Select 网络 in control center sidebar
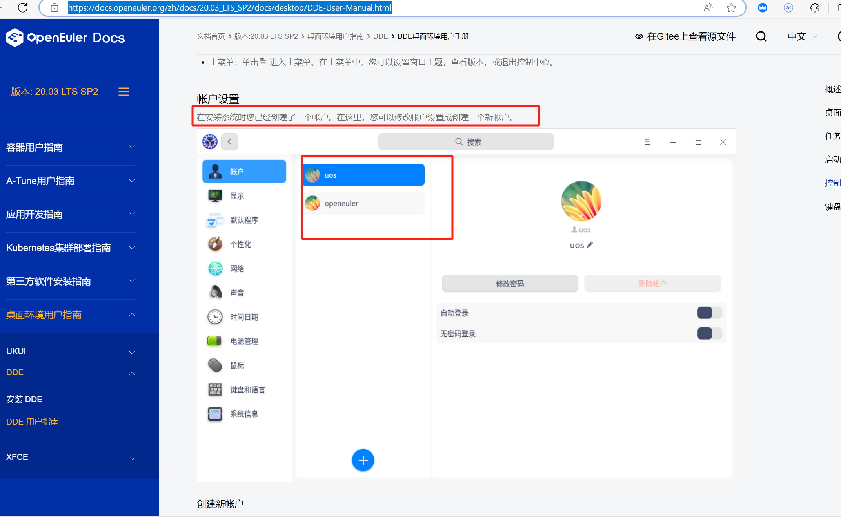The image size is (841, 517). point(237,269)
